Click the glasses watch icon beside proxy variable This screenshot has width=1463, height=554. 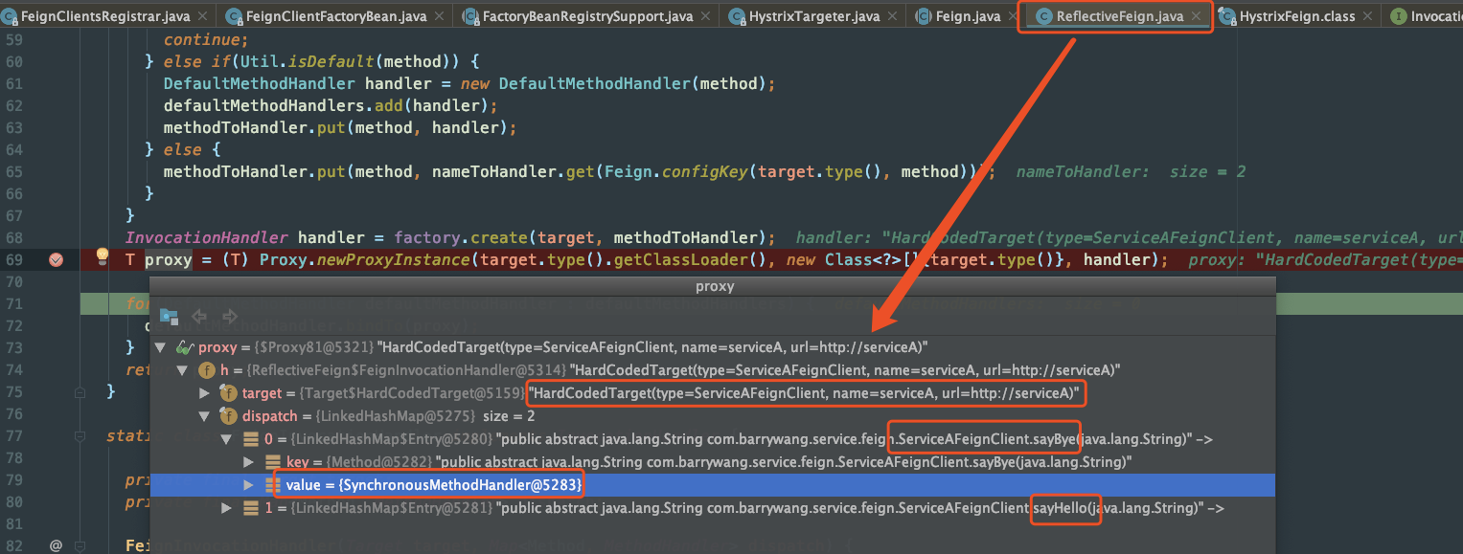pyautogui.click(x=186, y=347)
